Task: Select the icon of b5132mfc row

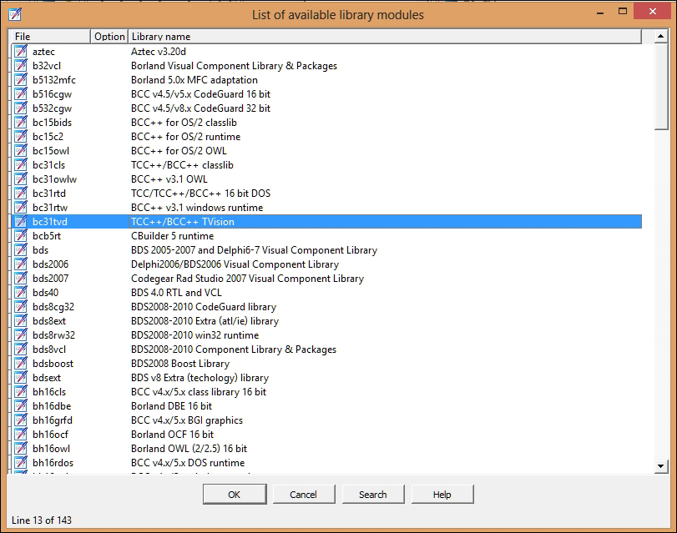Action: point(20,80)
